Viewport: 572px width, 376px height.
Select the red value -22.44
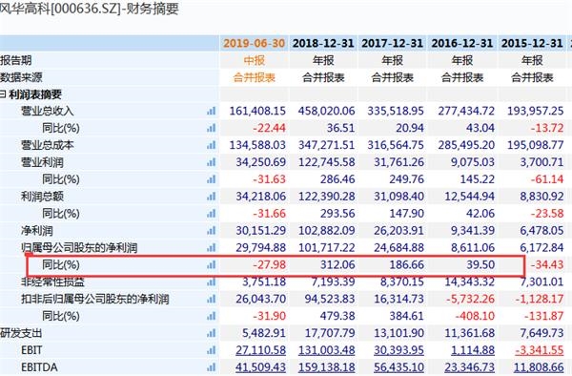269,128
